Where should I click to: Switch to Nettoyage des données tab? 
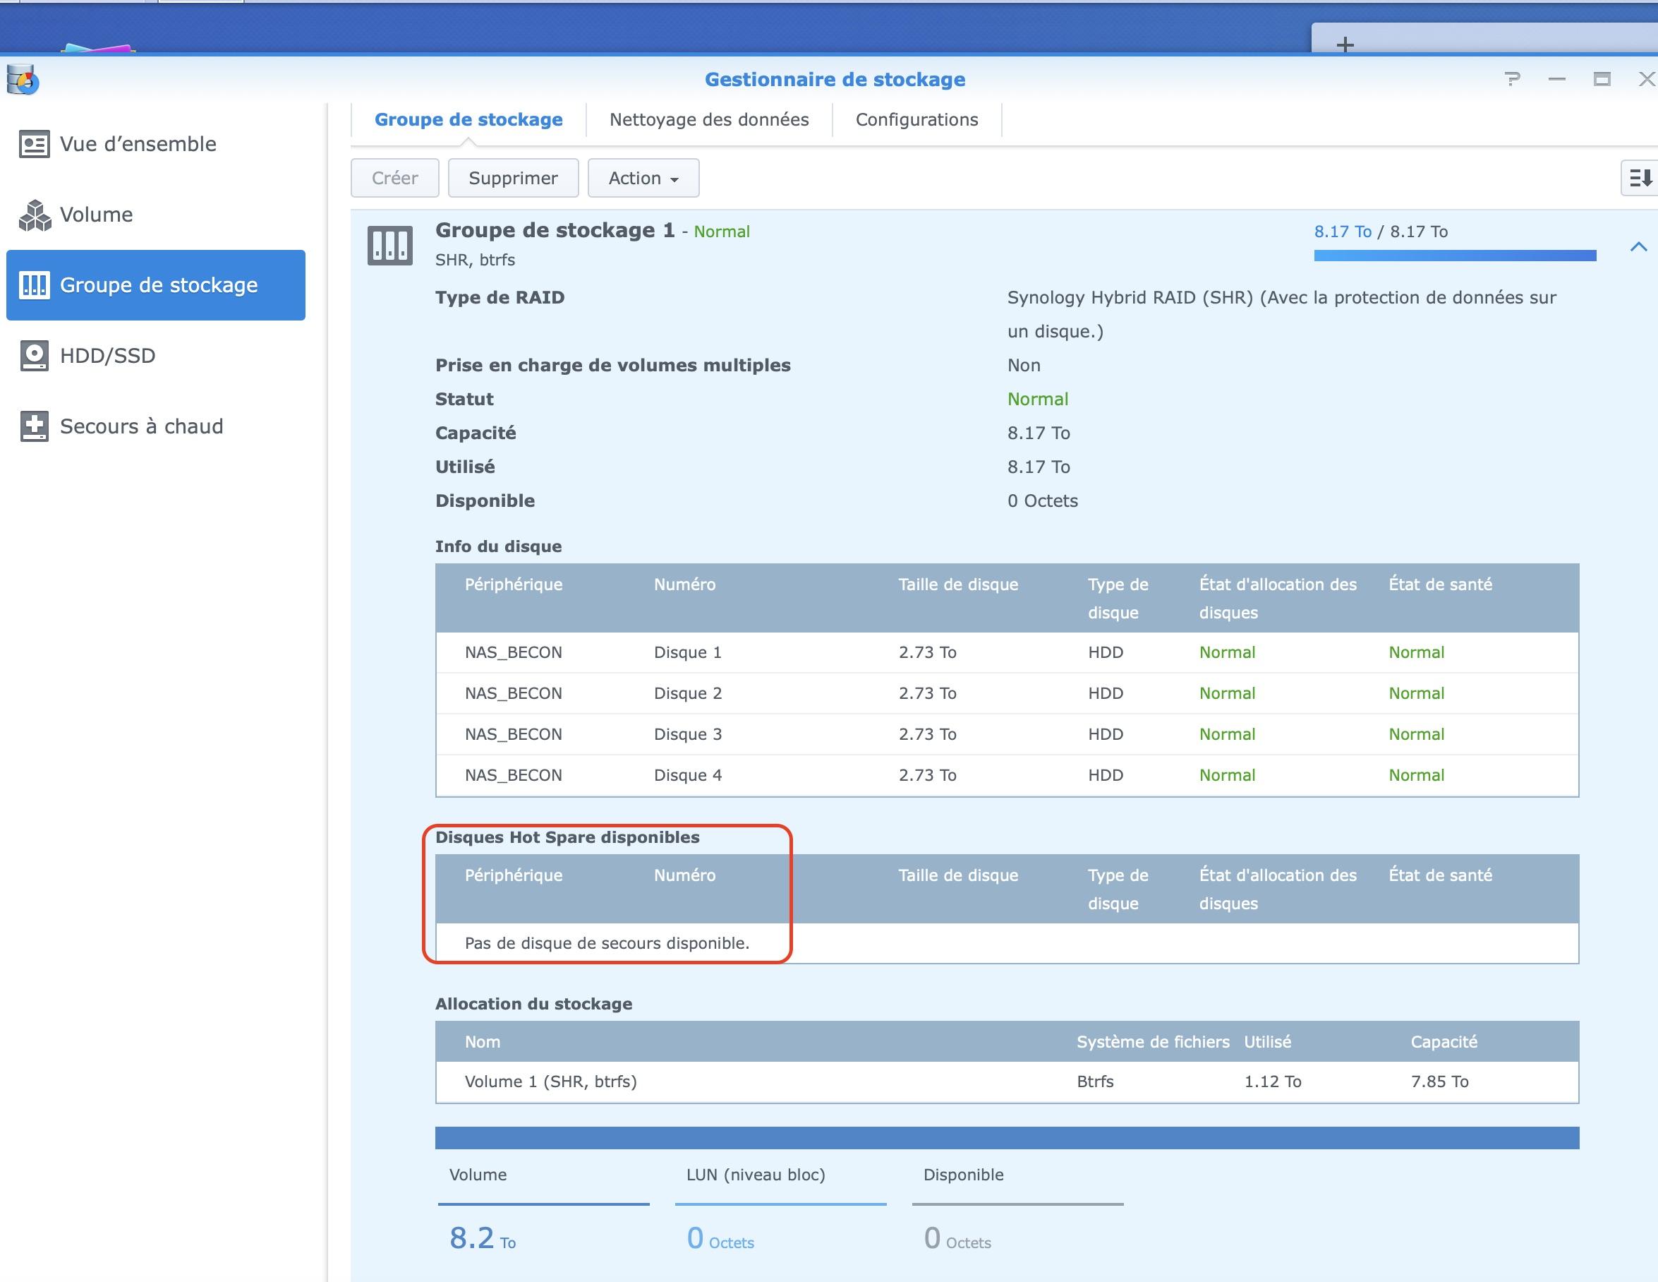(x=708, y=119)
